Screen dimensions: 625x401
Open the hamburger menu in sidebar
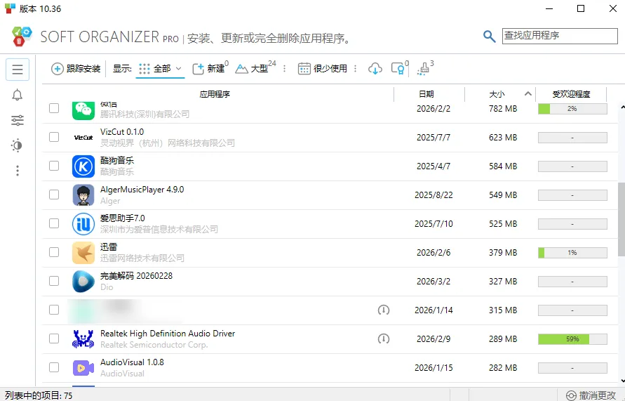(x=18, y=70)
